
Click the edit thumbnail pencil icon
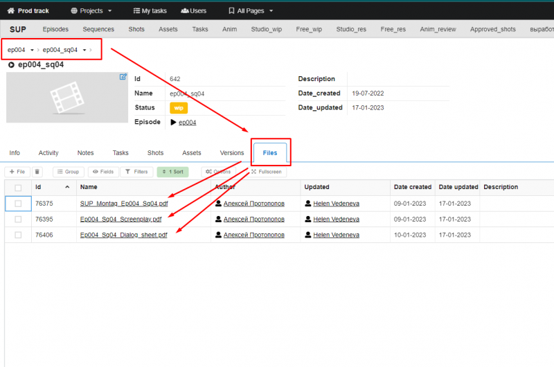tap(123, 77)
